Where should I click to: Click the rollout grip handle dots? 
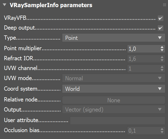point(164,5)
